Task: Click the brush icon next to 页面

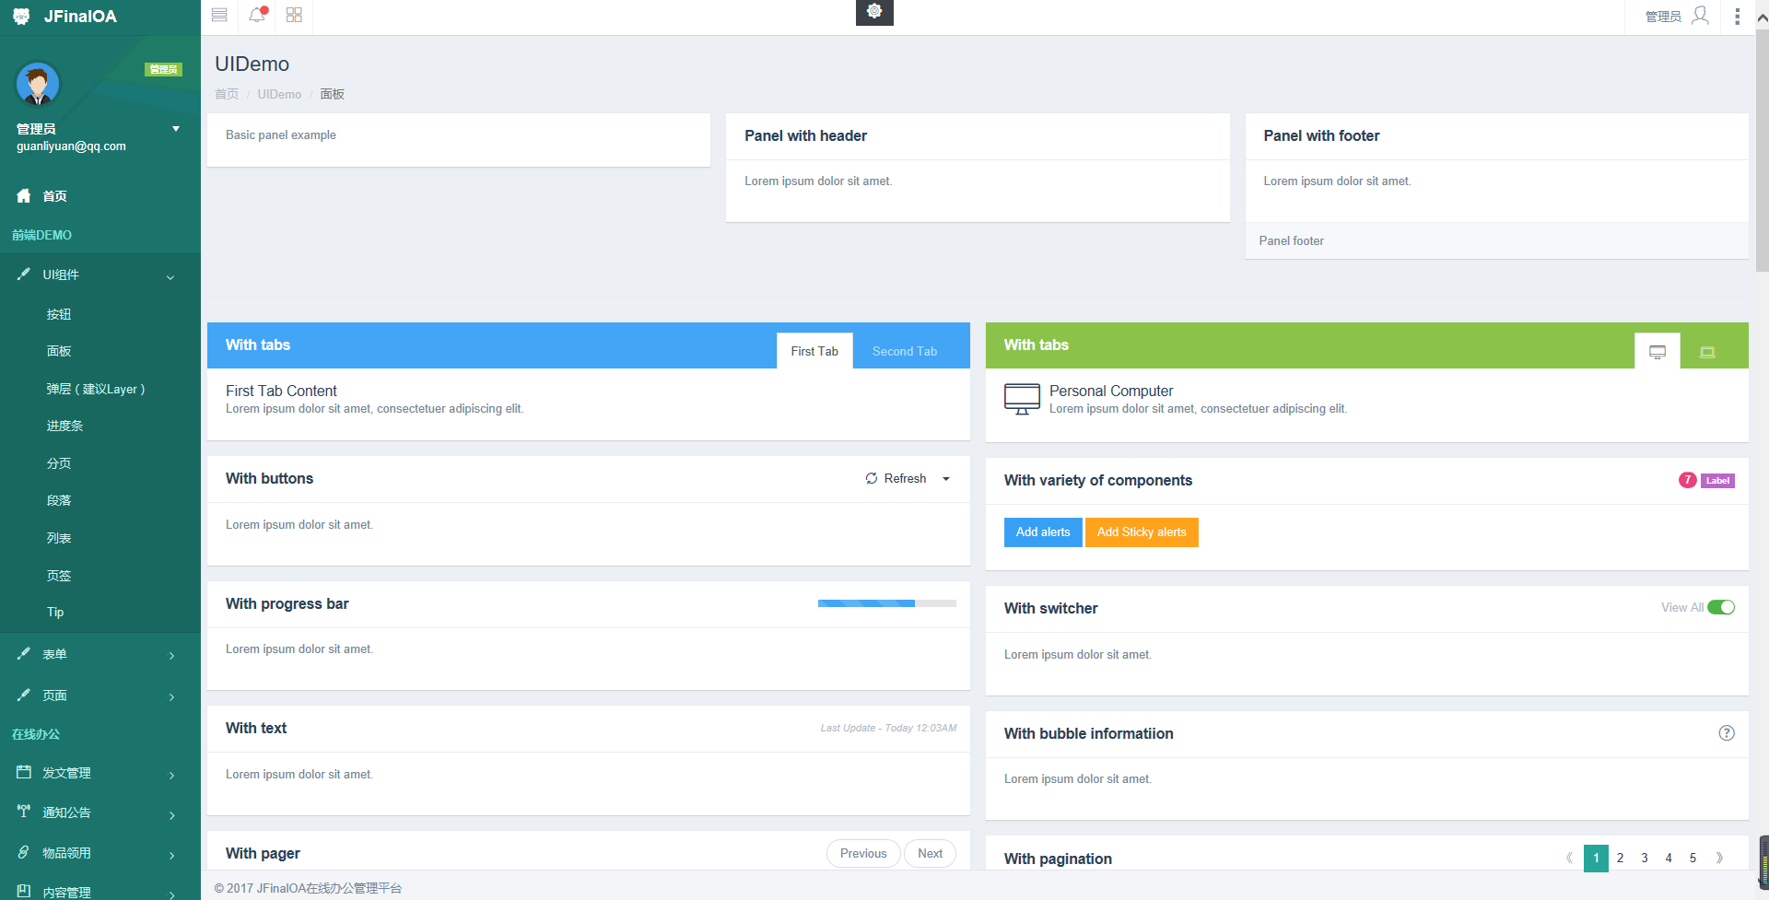Action: point(24,695)
